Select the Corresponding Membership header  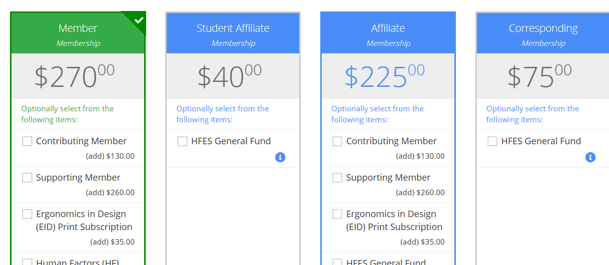point(543,34)
